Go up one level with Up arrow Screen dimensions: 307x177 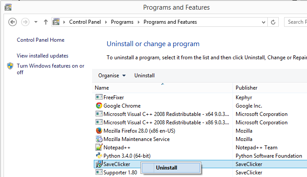point(46,22)
